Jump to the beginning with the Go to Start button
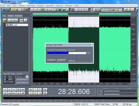This screenshot has width=139, height=106. point(5,93)
